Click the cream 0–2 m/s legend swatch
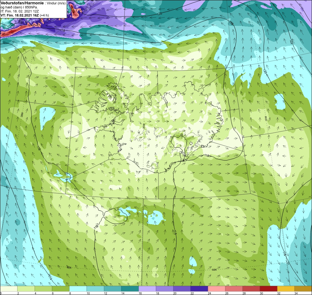 pyautogui.click(x=9, y=289)
